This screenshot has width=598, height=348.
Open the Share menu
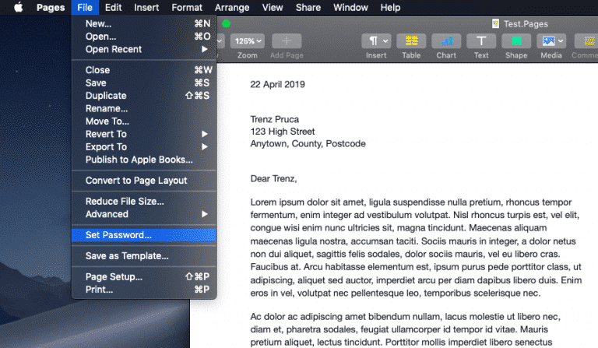coord(308,7)
